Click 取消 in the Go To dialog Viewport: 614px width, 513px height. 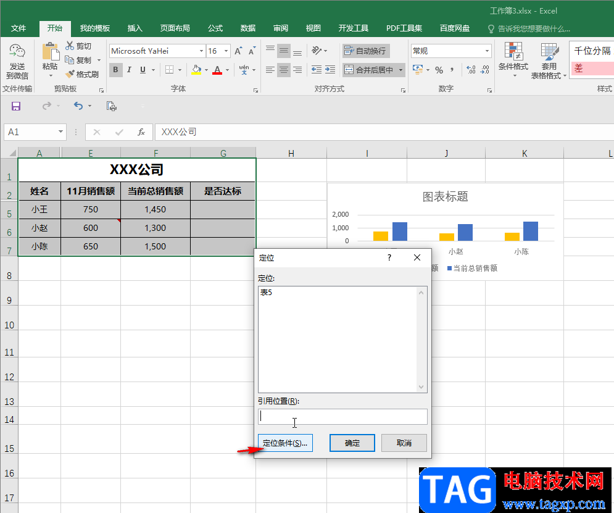404,443
